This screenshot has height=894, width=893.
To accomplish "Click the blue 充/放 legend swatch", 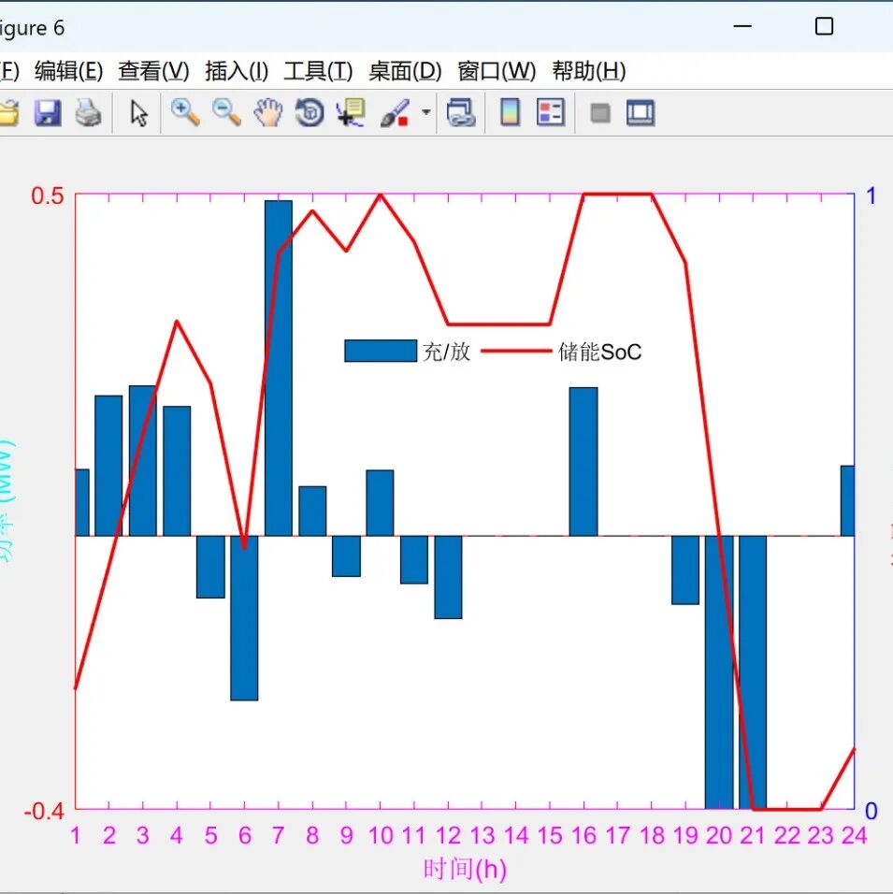I will point(381,351).
